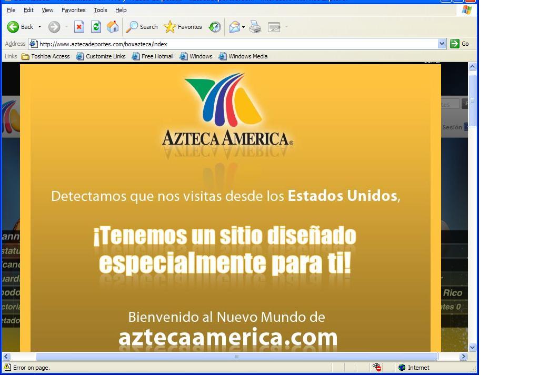Click the Internet zone globe icon

click(402, 368)
